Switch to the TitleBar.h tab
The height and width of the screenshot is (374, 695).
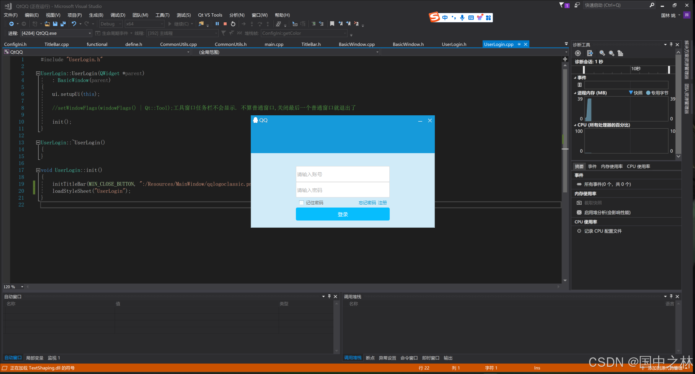[311, 44]
